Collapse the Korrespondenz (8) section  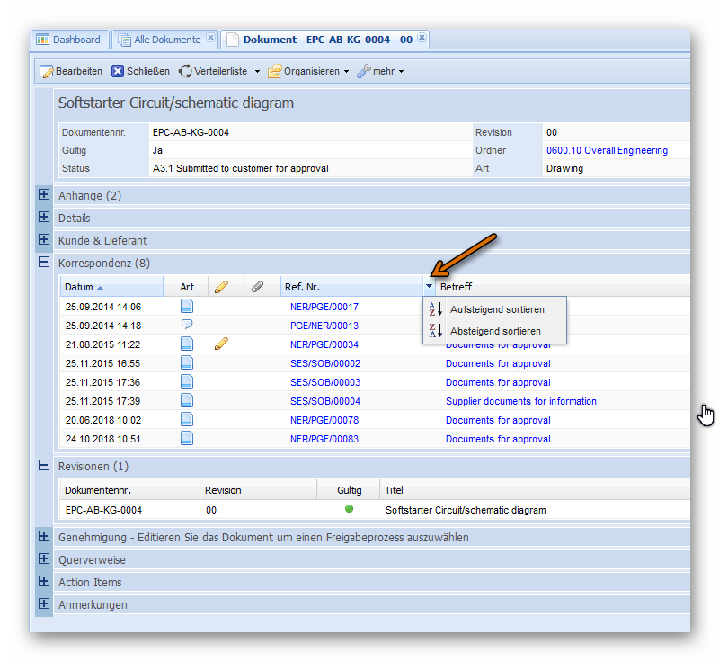pos(43,263)
